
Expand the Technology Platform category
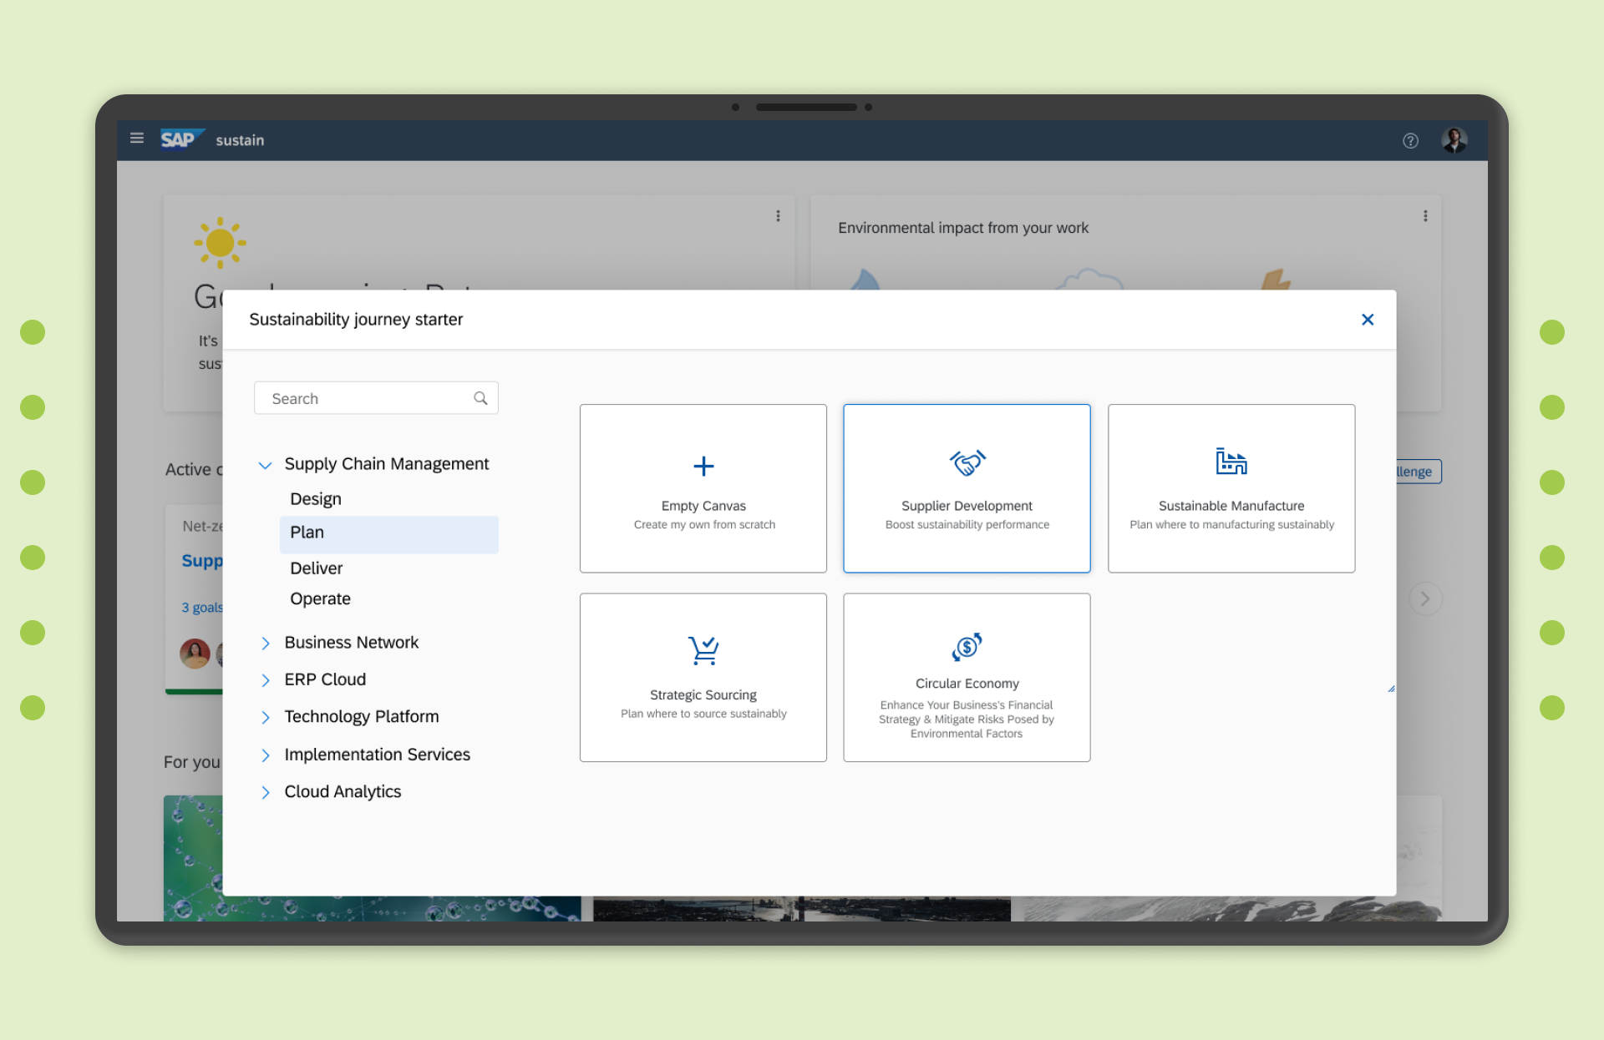point(265,717)
